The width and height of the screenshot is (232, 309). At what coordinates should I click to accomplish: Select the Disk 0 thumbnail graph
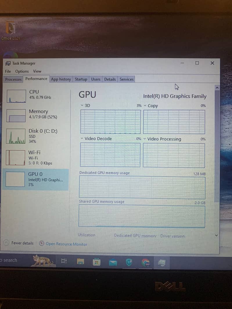pyautogui.click(x=16, y=136)
